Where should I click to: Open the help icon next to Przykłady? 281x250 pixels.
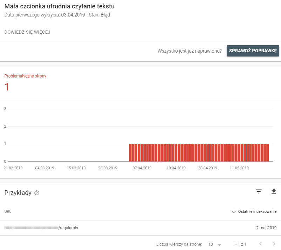37,193
